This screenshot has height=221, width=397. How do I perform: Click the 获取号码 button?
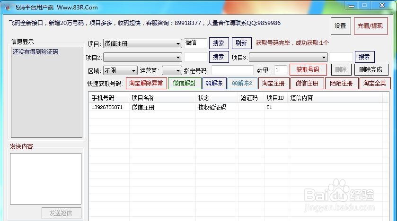click(308, 69)
